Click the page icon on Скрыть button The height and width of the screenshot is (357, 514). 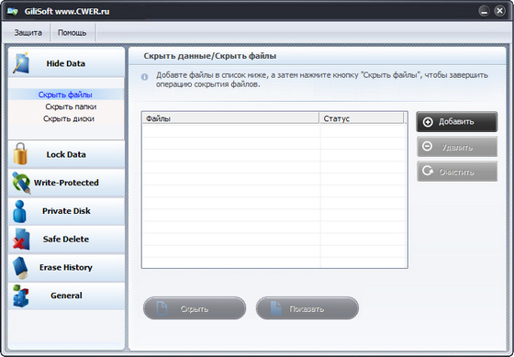coord(162,308)
